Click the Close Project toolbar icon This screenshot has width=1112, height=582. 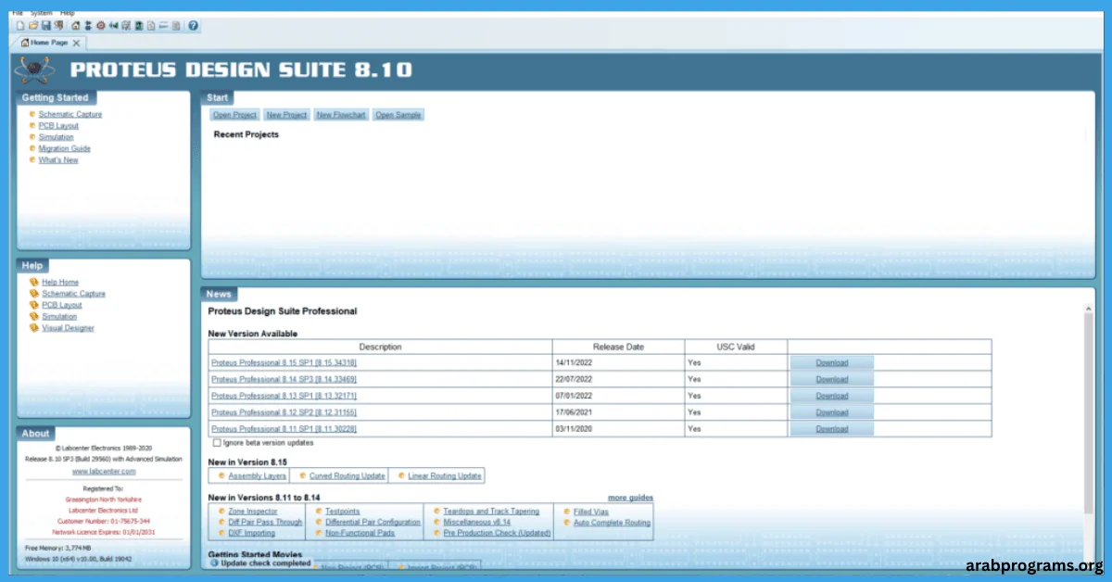coord(58,26)
